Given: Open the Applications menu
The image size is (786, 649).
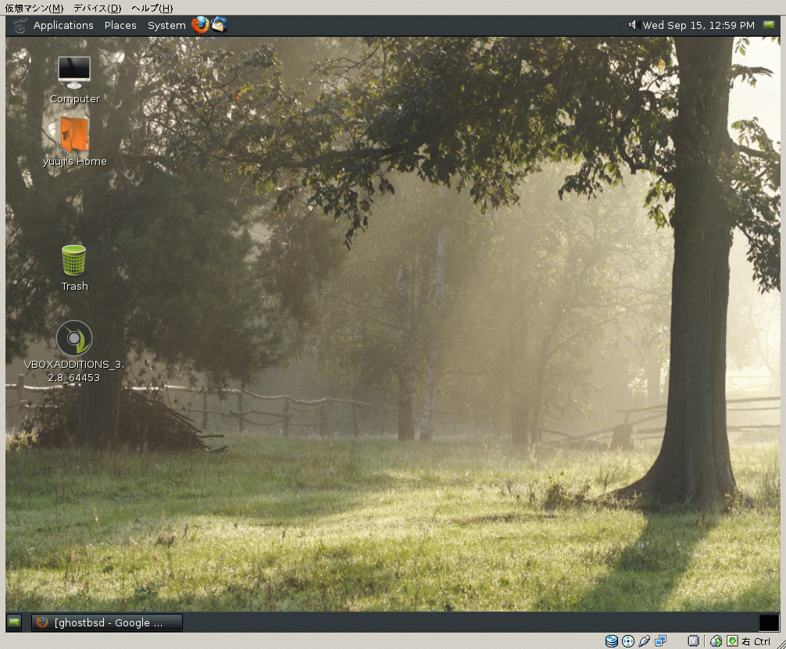Looking at the screenshot, I should (63, 25).
